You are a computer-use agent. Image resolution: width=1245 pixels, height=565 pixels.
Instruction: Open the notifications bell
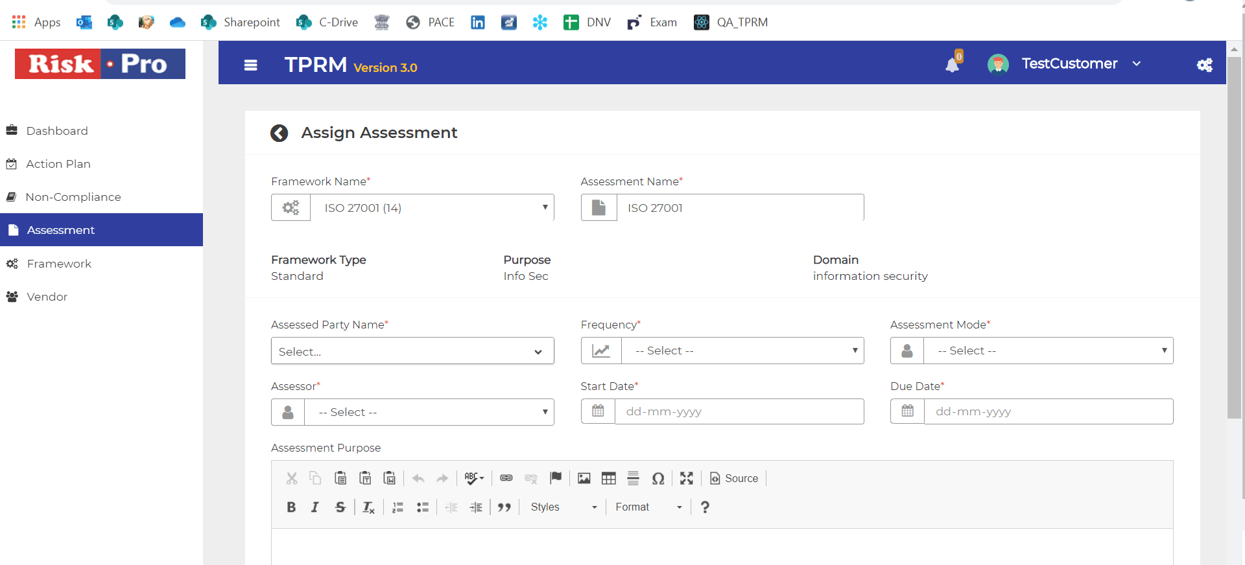tap(952, 65)
